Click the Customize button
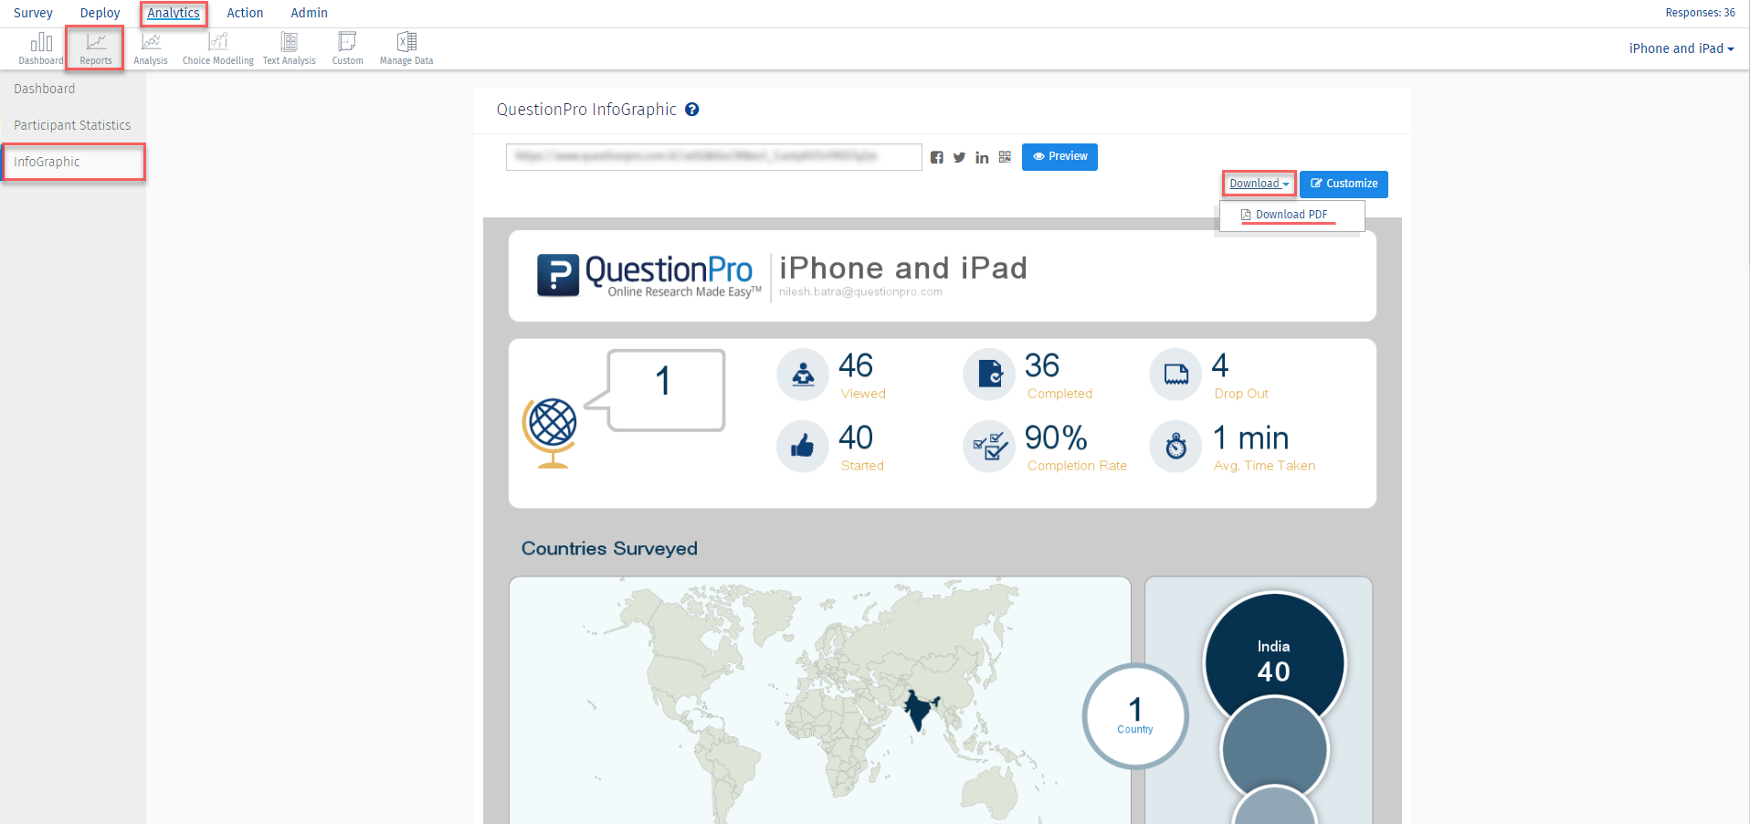Viewport: 1750px width, 824px height. tap(1344, 184)
